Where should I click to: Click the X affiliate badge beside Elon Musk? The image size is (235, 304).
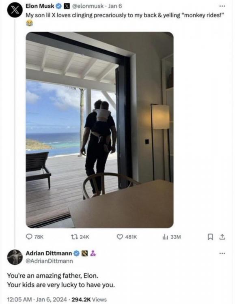(x=67, y=6)
